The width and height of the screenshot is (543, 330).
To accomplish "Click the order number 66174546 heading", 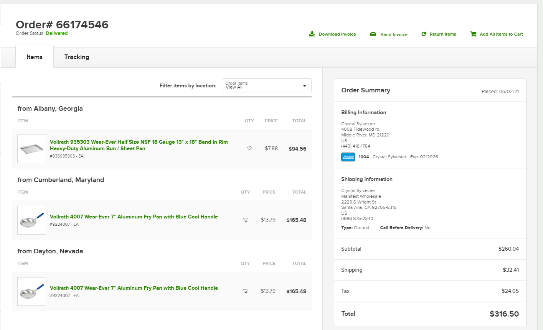I will (x=62, y=25).
